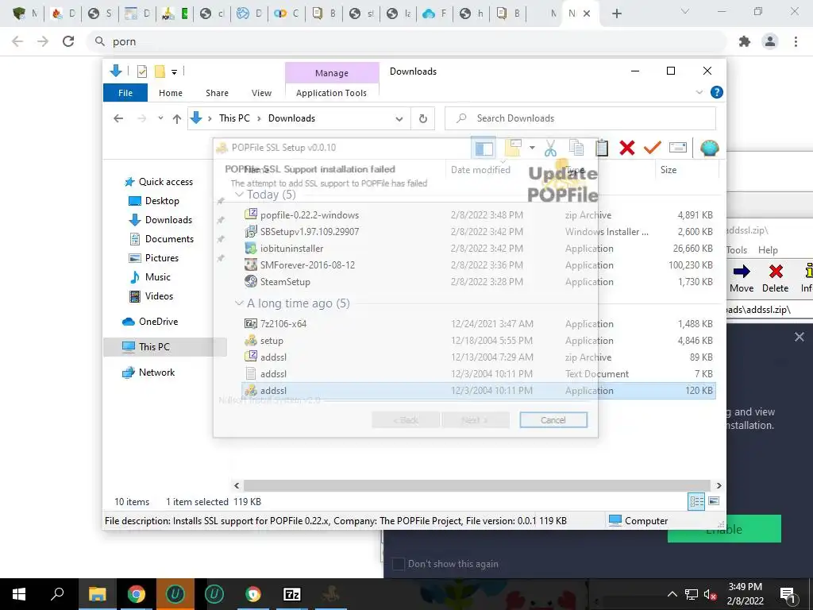Click the Move arrow in 7-Zip window
This screenshot has width=813, height=610.
(x=742, y=278)
